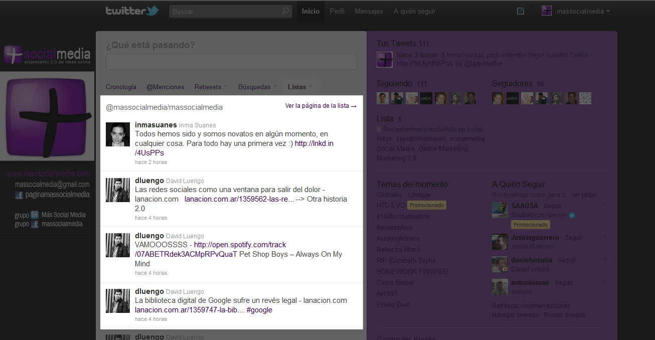Screen dimensions: 655x340
Task: Follow Jesussguerrero via Seguir
Action: point(574,237)
